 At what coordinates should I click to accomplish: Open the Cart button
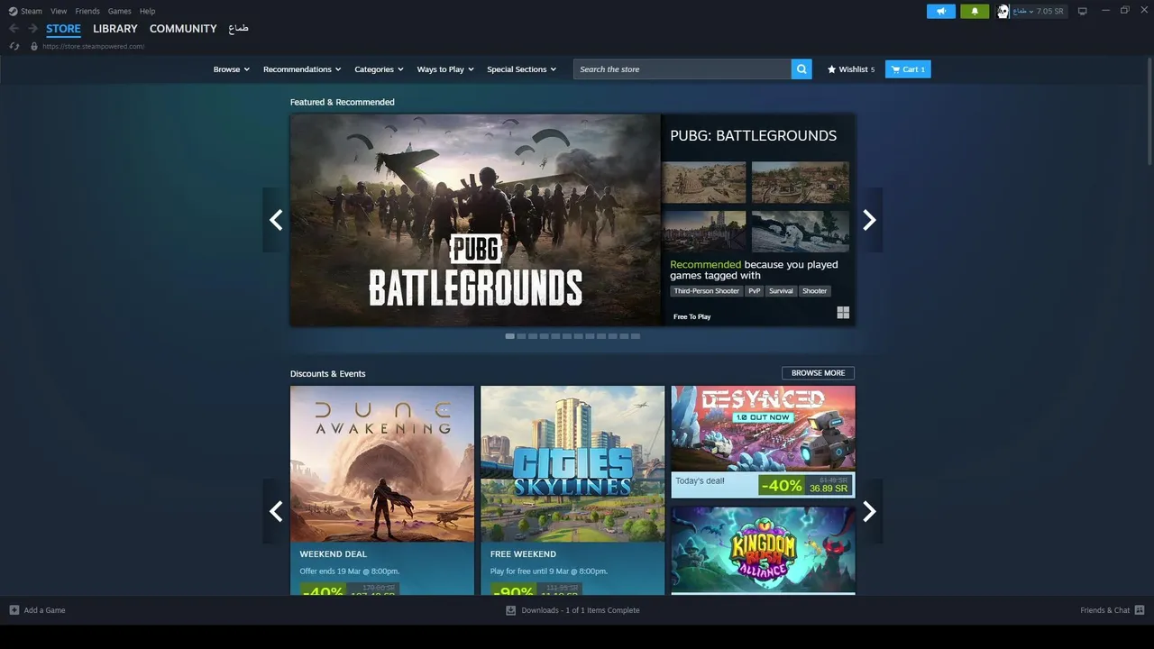tap(908, 69)
